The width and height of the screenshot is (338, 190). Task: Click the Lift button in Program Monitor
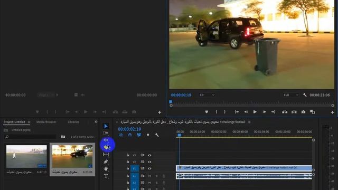pos(285,112)
